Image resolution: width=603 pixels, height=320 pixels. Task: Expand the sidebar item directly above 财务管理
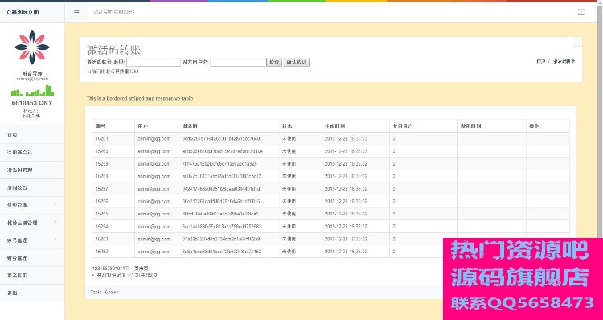32,240
